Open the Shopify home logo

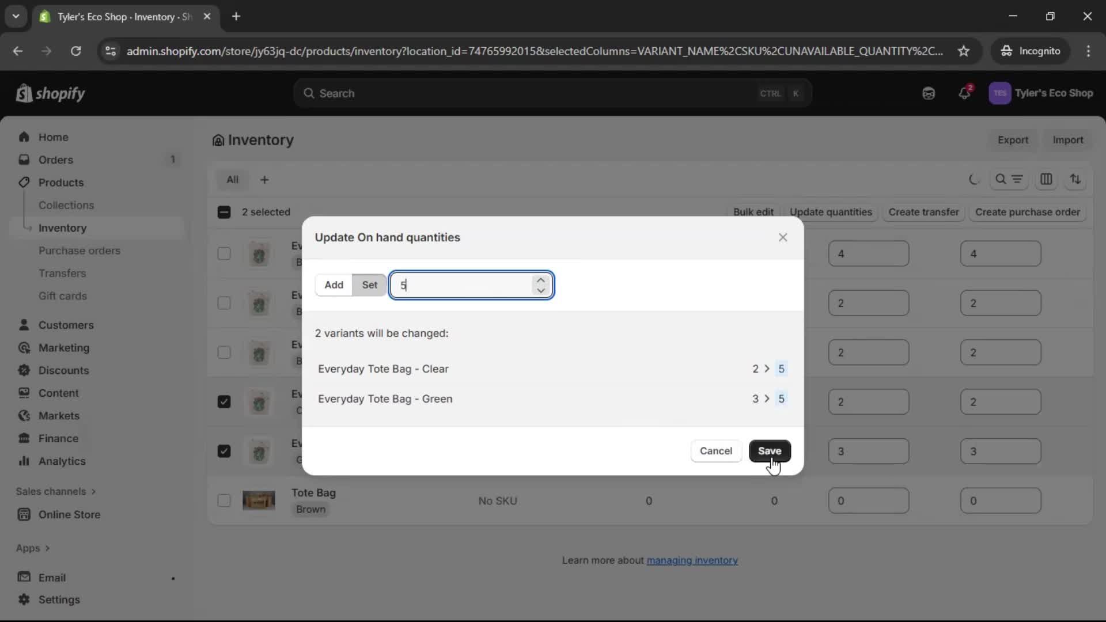pyautogui.click(x=50, y=93)
